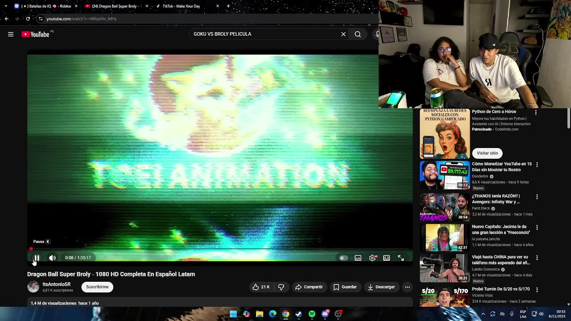Open the THANOS Infinity War video thumbnail
The image size is (571, 321).
(x=445, y=207)
